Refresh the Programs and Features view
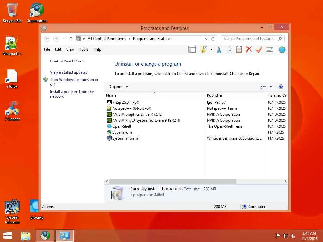The height and width of the screenshot is (242, 323). pyautogui.click(x=213, y=39)
